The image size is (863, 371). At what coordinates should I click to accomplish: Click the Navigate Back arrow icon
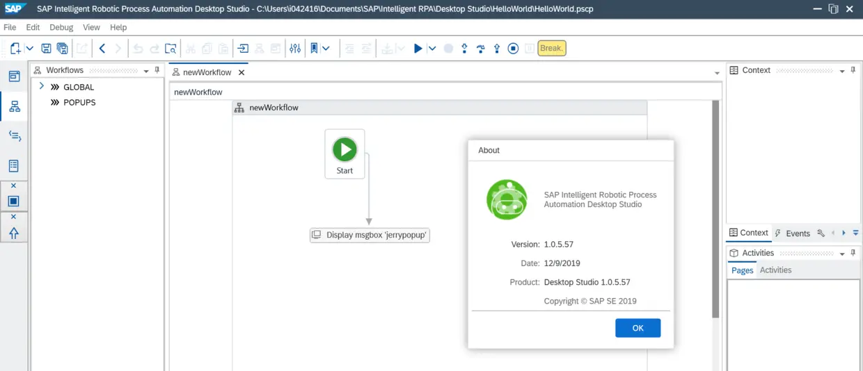click(102, 49)
